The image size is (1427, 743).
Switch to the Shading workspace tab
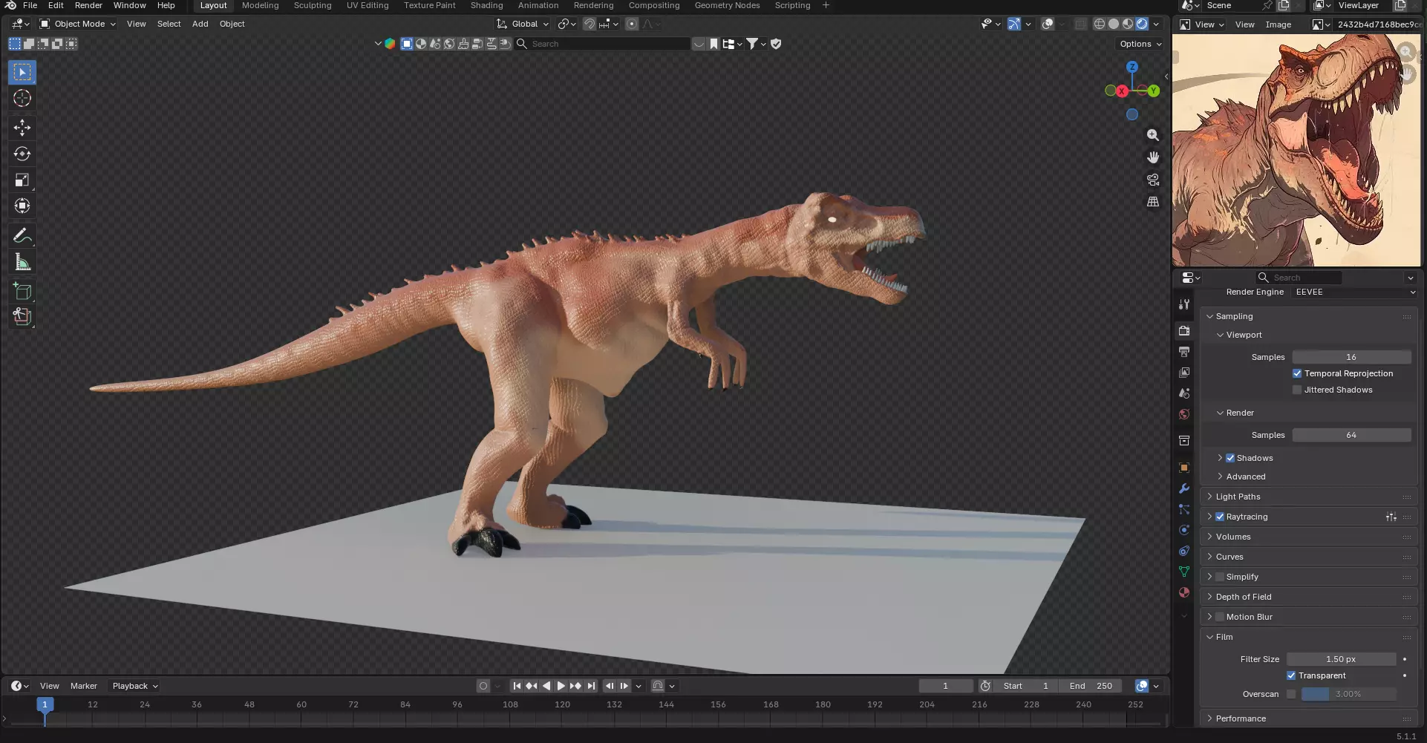(x=486, y=5)
